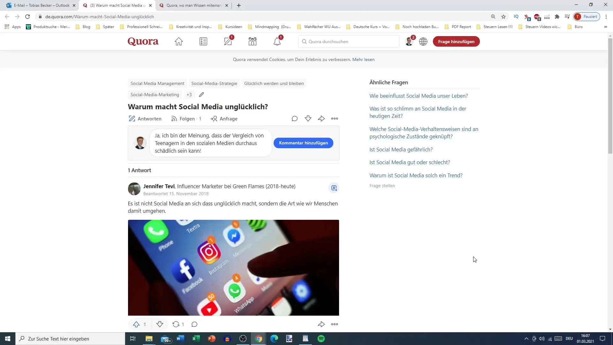The width and height of the screenshot is (613, 345).
Task: Open the Social-Media-Strategie topic tag
Action: click(x=214, y=83)
